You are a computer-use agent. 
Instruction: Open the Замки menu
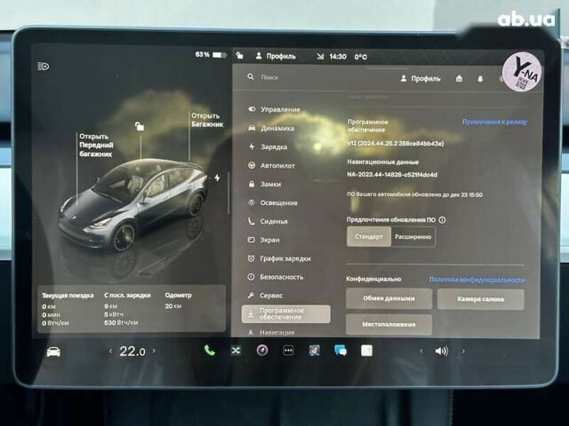(265, 184)
